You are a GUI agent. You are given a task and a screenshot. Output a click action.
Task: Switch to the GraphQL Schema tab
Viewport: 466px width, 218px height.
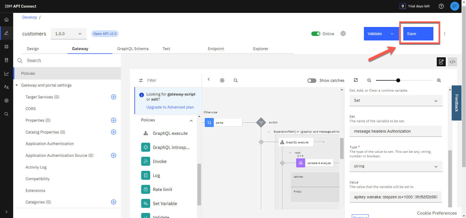(133, 49)
